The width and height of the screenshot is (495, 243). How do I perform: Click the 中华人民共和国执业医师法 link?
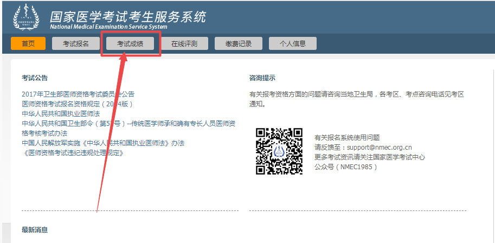tap(61, 113)
